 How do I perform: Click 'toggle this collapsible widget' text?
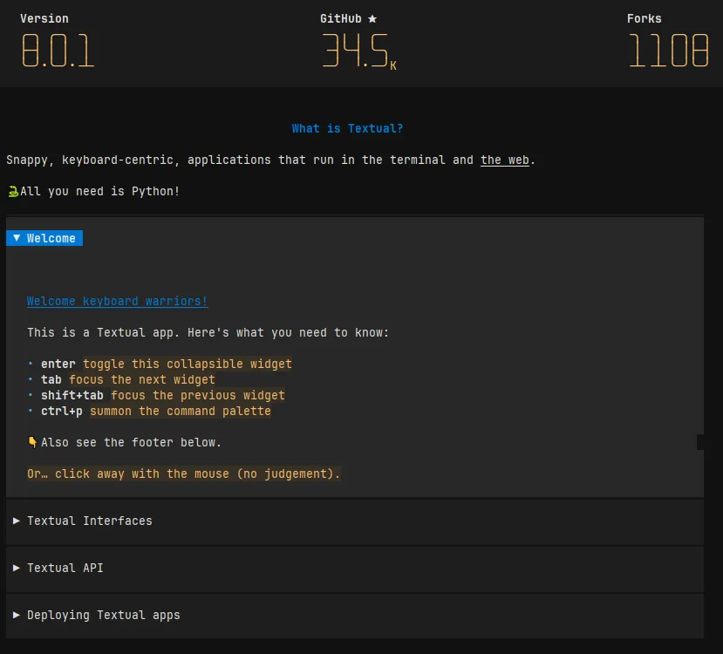coord(188,364)
